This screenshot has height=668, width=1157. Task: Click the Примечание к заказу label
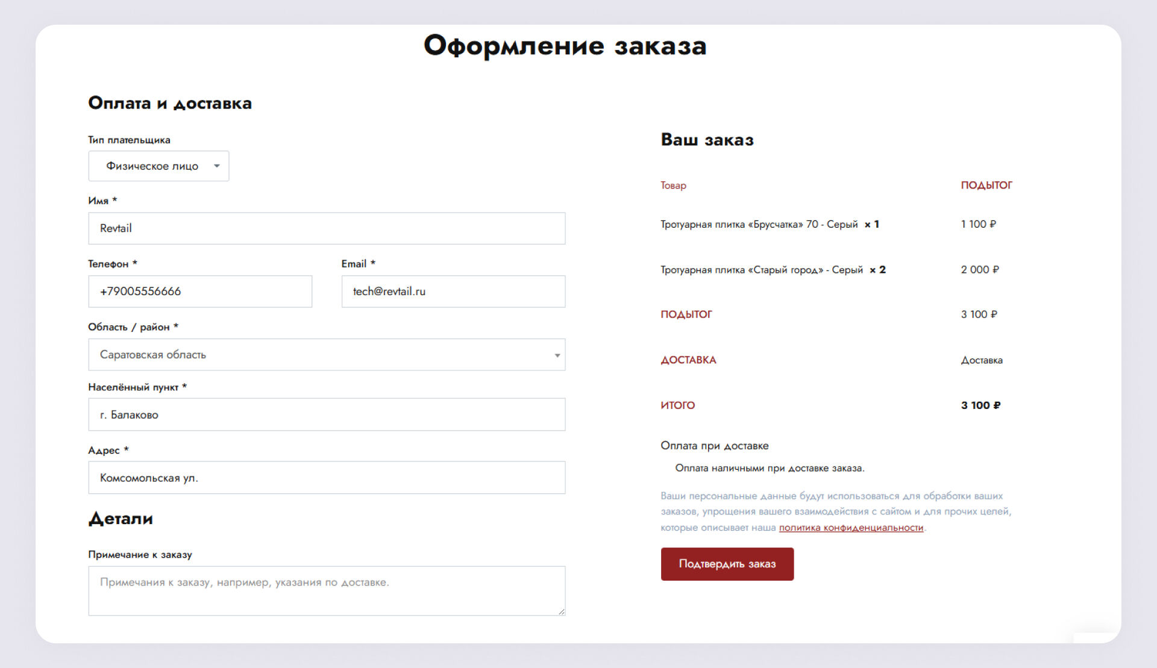140,555
